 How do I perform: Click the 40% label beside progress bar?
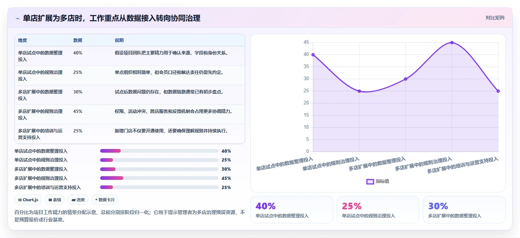226,151
